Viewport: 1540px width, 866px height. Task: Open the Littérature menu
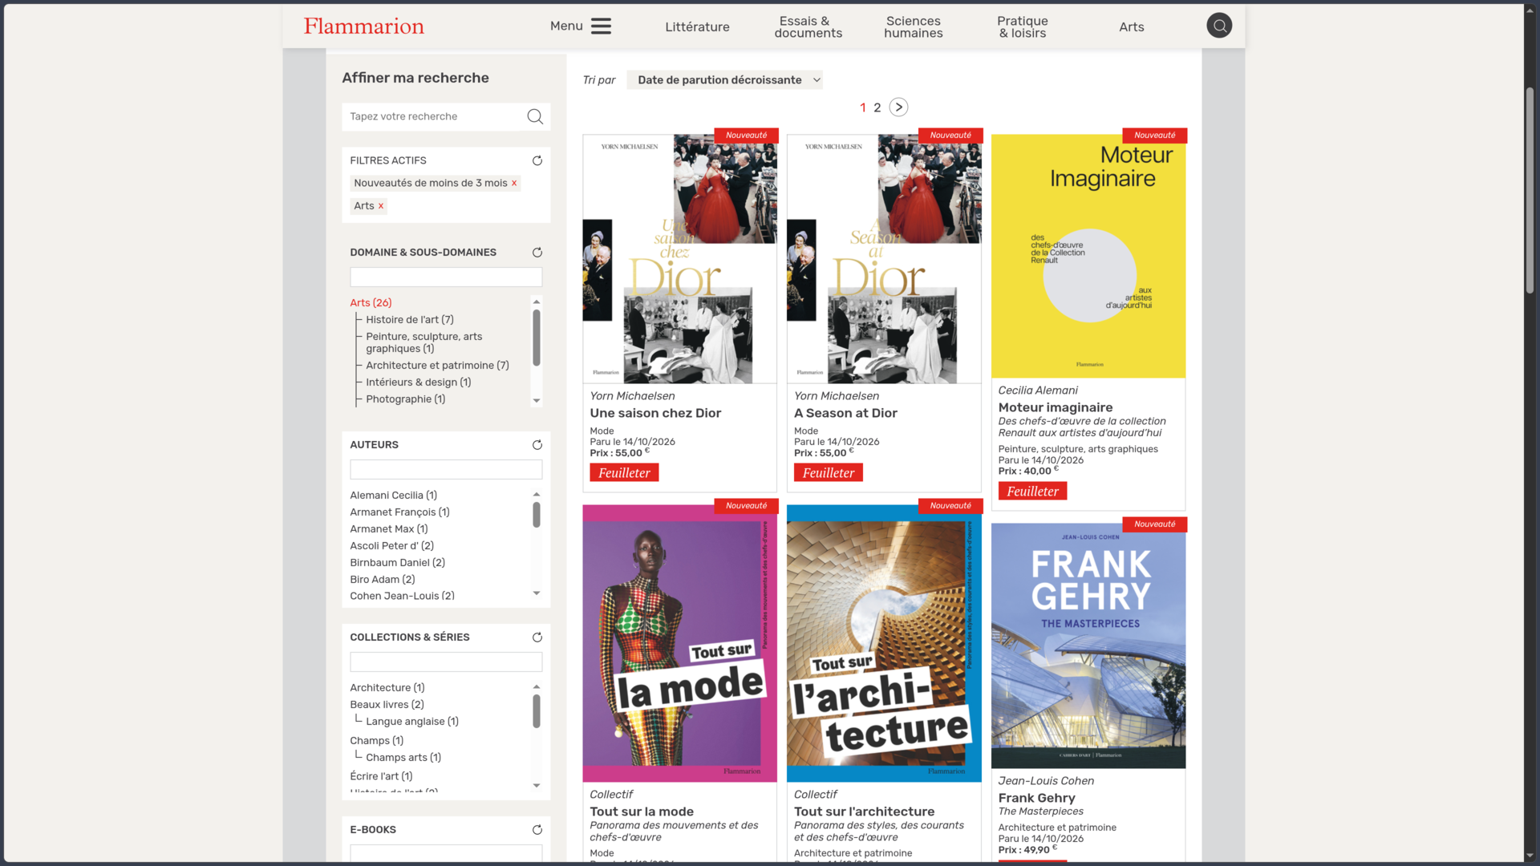(697, 27)
